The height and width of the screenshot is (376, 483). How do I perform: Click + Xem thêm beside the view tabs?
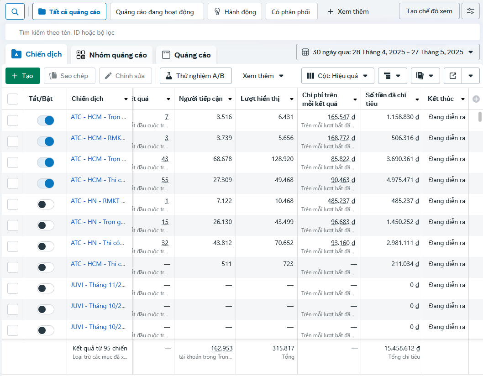(x=348, y=11)
